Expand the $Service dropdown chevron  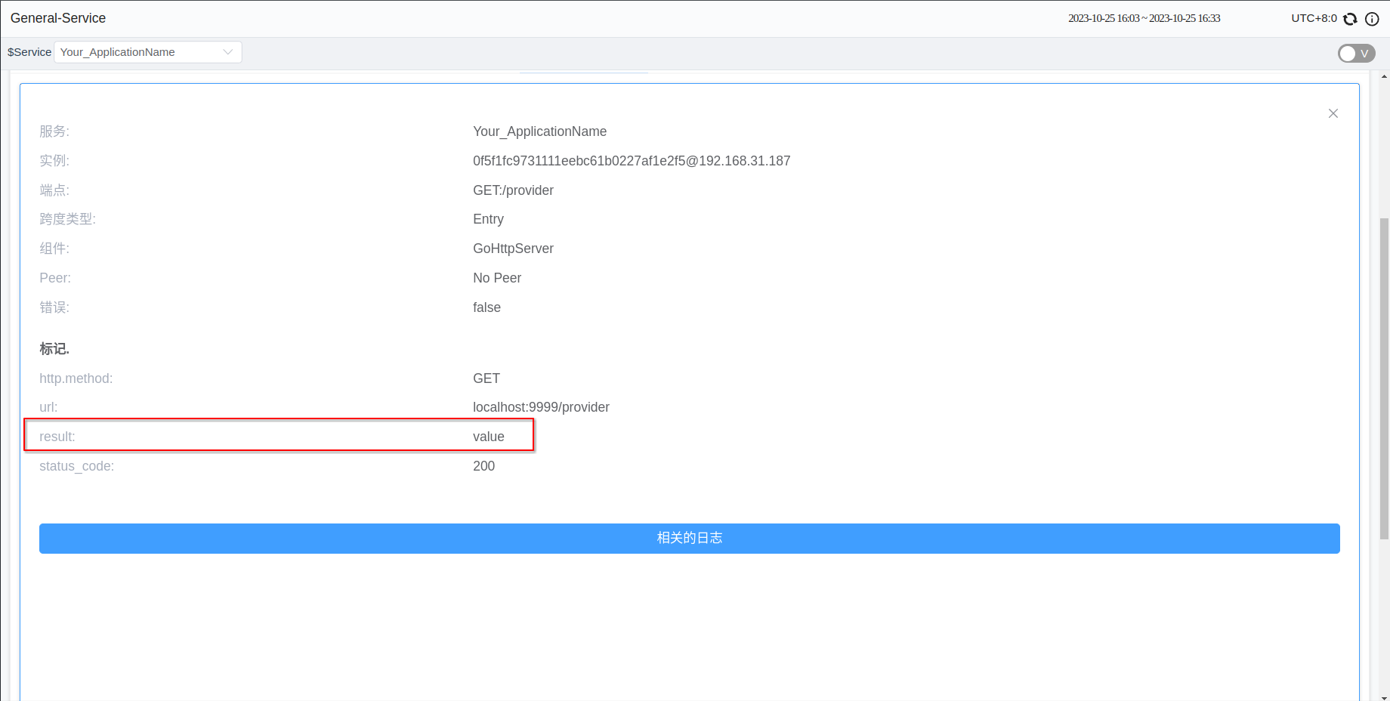pyautogui.click(x=227, y=52)
